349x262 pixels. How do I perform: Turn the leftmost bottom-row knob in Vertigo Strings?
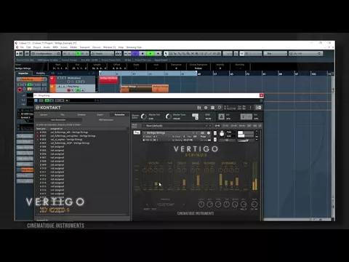201,205
